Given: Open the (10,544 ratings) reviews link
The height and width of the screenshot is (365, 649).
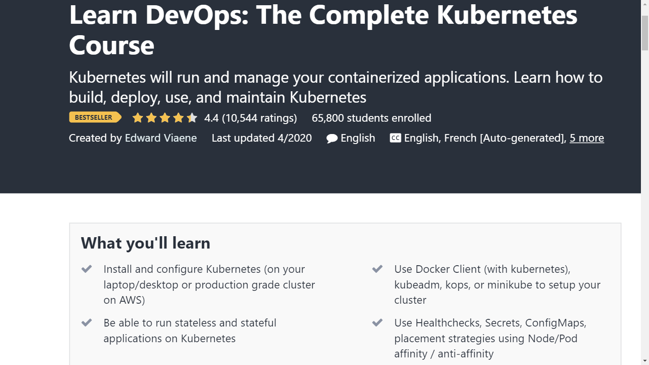Looking at the screenshot, I should pos(259,118).
